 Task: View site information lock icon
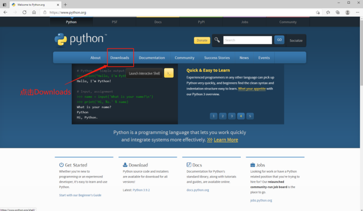45,13
